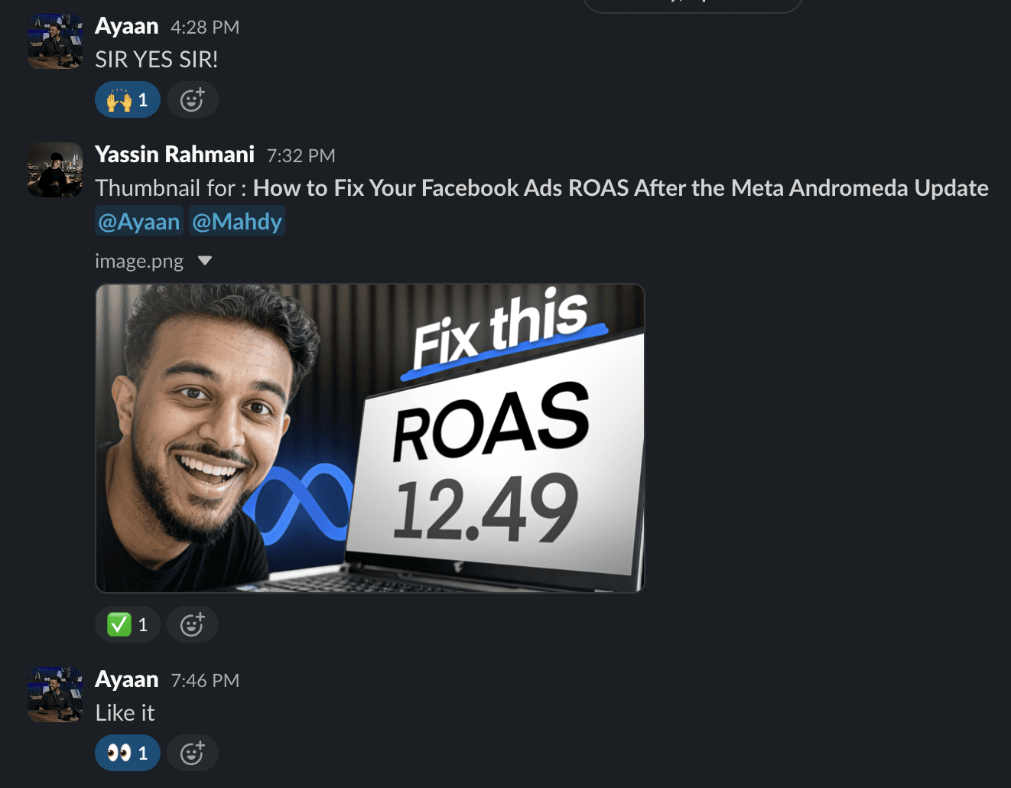This screenshot has height=788, width=1011.
Task: Open Yassin Rahmani's profile avatar
Action: (55, 170)
